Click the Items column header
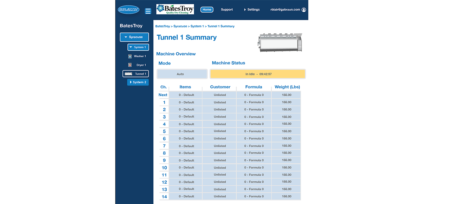451x204 pixels. (185, 87)
